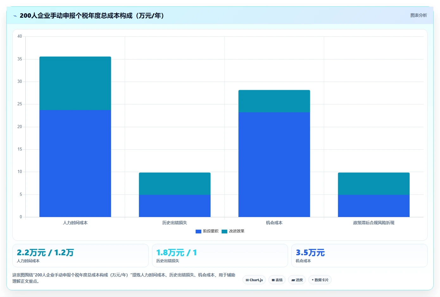The height and width of the screenshot is (297, 440).
Task: Click the blue segment of 机会成本 bar
Action: [x=274, y=164]
